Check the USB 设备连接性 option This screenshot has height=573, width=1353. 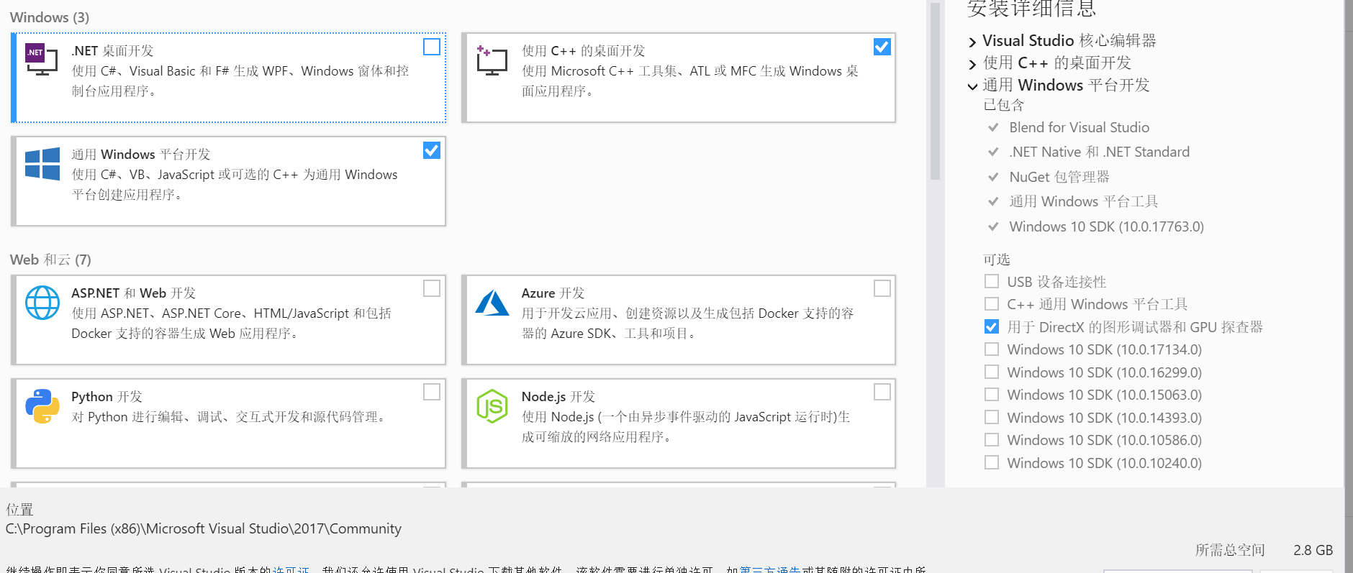pyautogui.click(x=992, y=281)
